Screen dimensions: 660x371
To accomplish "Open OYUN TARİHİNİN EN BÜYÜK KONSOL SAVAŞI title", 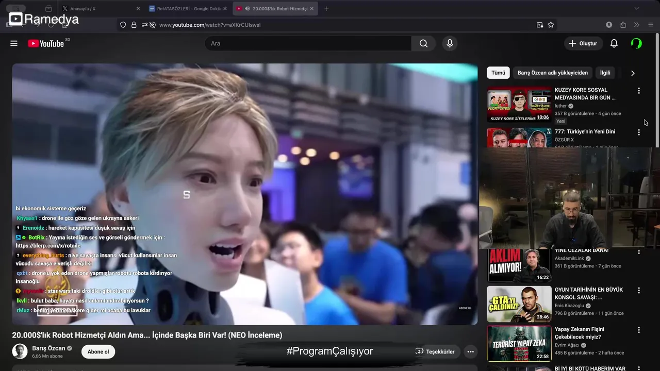I will coord(589,294).
